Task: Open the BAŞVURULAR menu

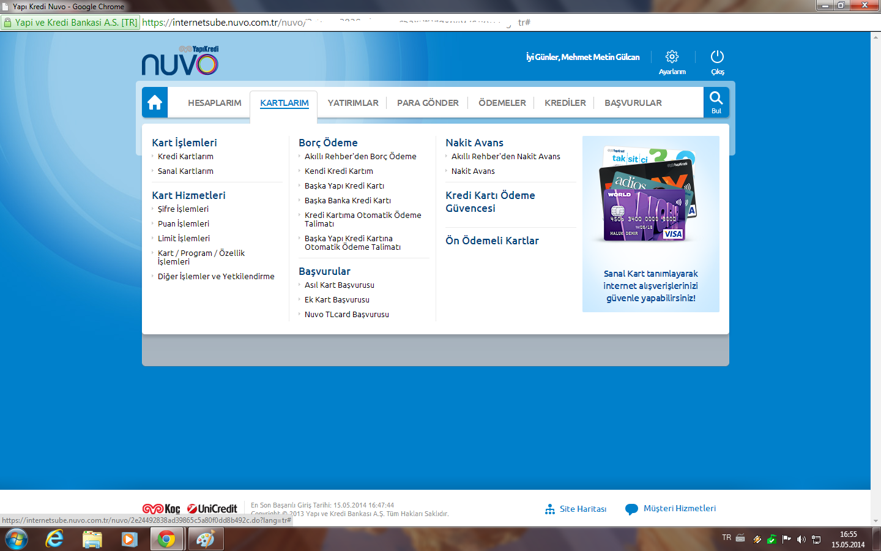Action: (633, 103)
